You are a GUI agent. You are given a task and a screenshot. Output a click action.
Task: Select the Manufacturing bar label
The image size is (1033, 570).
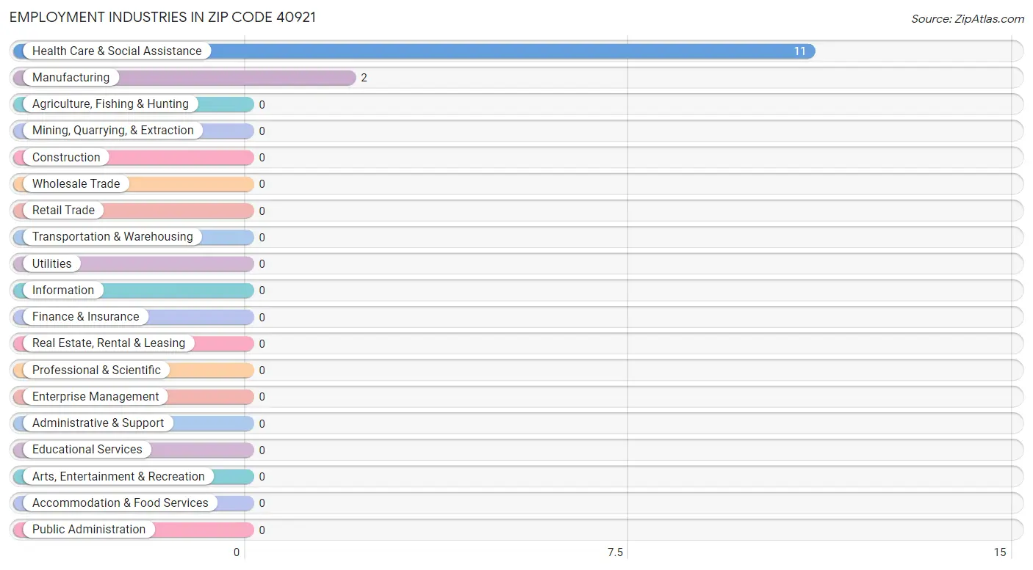click(x=71, y=78)
